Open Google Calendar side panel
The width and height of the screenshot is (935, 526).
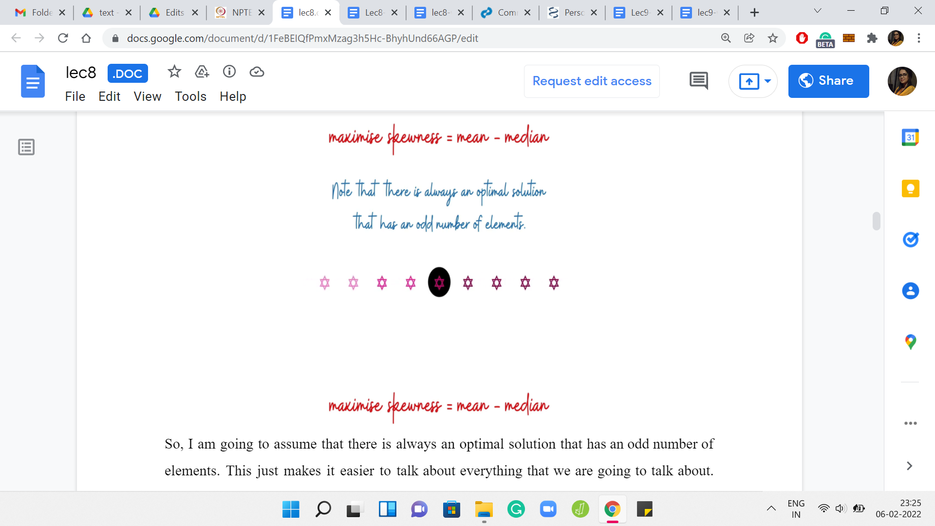click(x=910, y=138)
